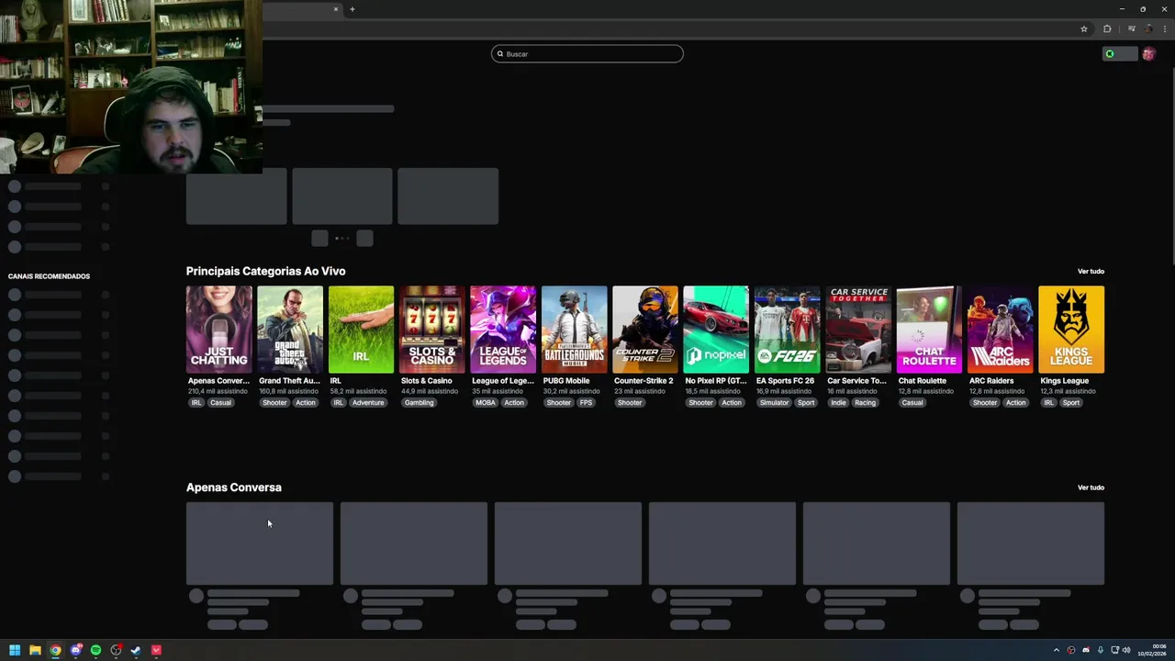The width and height of the screenshot is (1175, 661).
Task: Open the Chrome profile avatar
Action: [1148, 28]
